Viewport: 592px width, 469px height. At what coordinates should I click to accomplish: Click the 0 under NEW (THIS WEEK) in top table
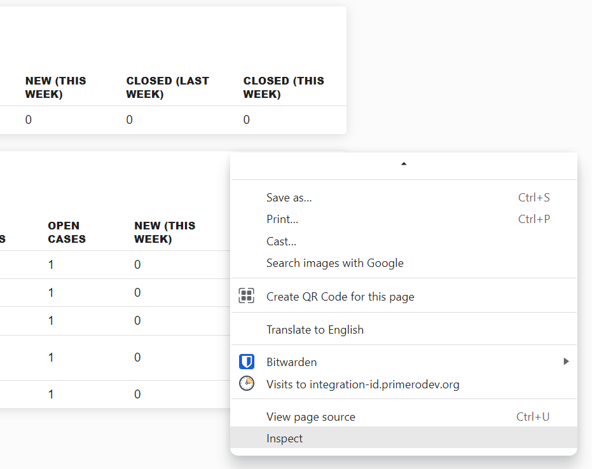(x=29, y=119)
